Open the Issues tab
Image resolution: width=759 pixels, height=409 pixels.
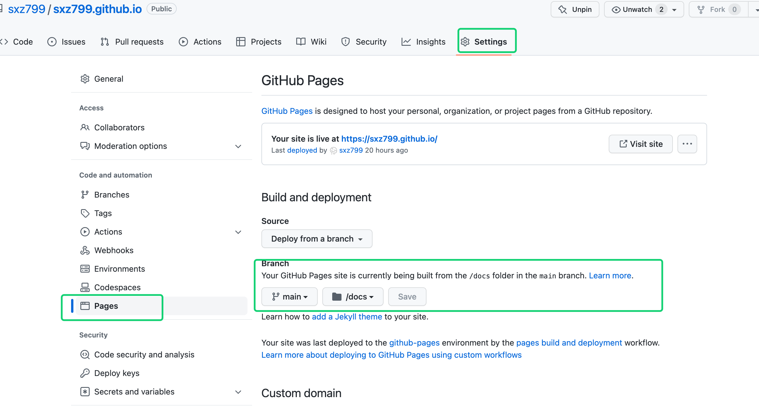point(66,42)
